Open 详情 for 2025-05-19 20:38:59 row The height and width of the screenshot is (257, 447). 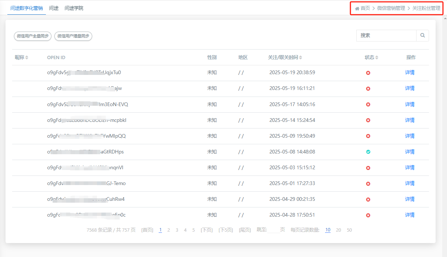tap(410, 73)
